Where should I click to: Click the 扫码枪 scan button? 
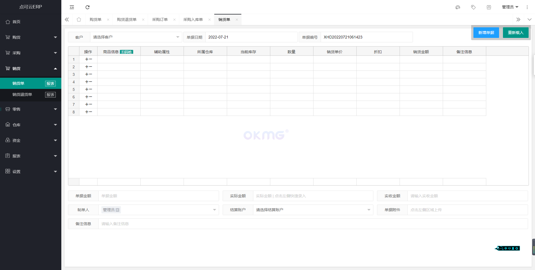pyautogui.click(x=127, y=52)
